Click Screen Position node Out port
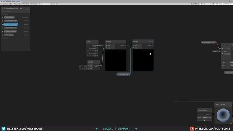This screenshot has height=131, width=233. coord(210,114)
